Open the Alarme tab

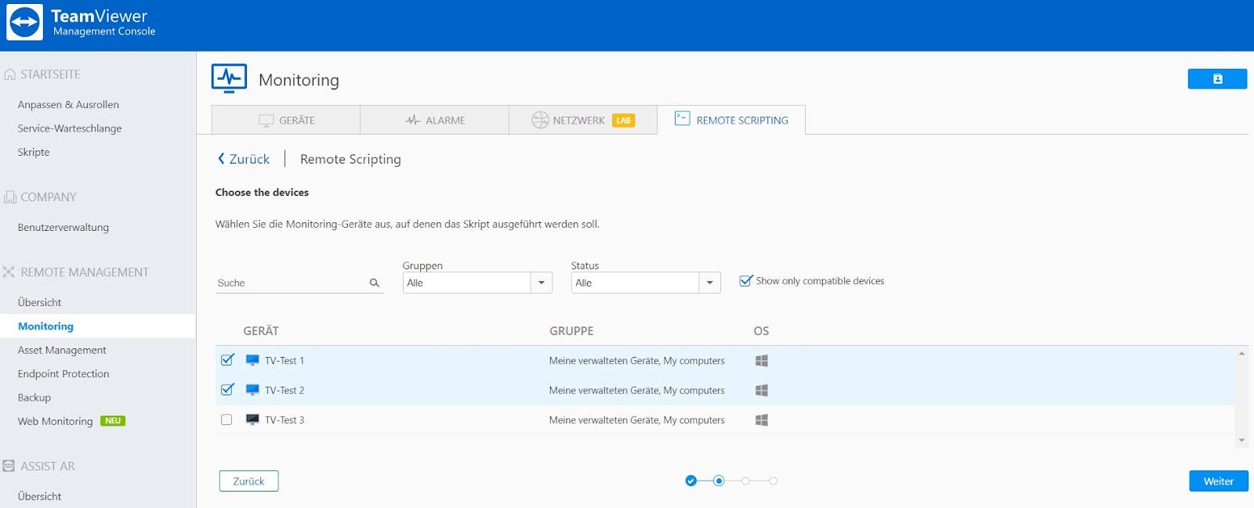435,121
